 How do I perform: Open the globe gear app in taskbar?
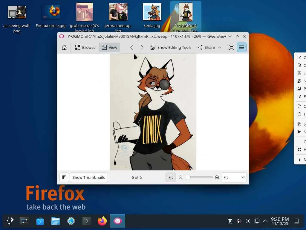(x=71, y=221)
